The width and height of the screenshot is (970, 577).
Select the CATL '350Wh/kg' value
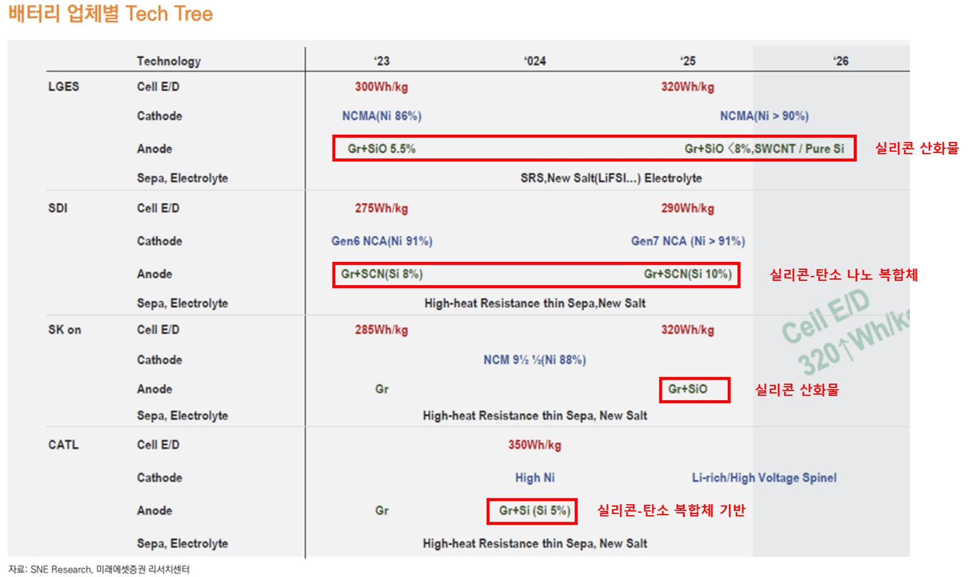(x=535, y=445)
